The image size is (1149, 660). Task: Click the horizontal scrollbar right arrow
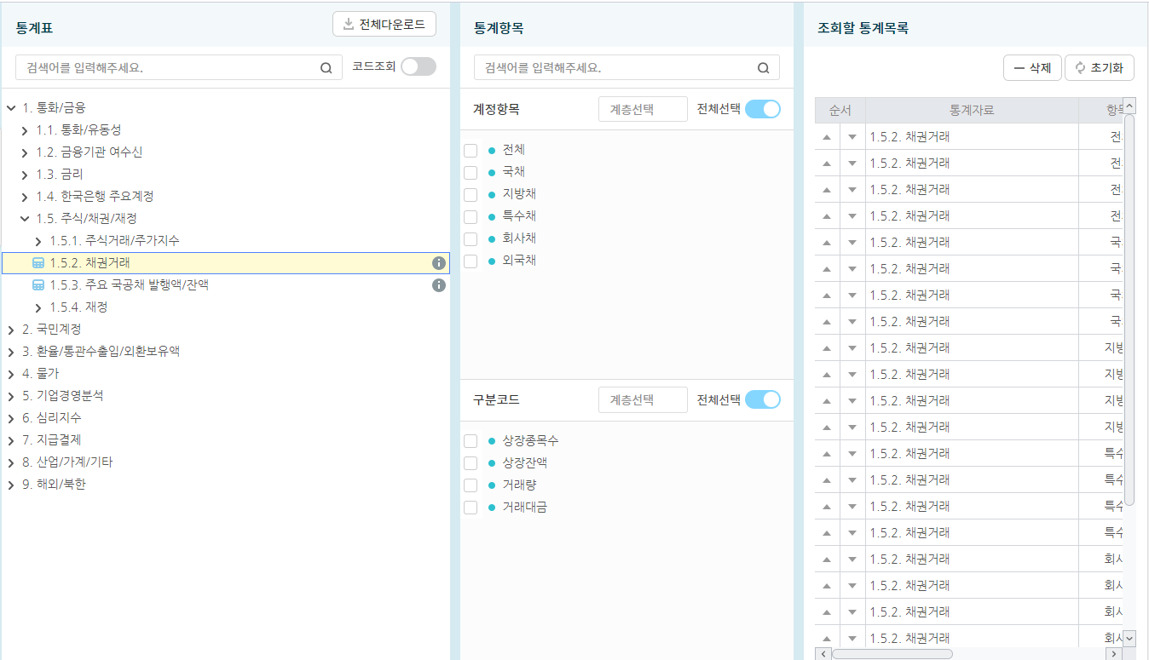click(1113, 654)
